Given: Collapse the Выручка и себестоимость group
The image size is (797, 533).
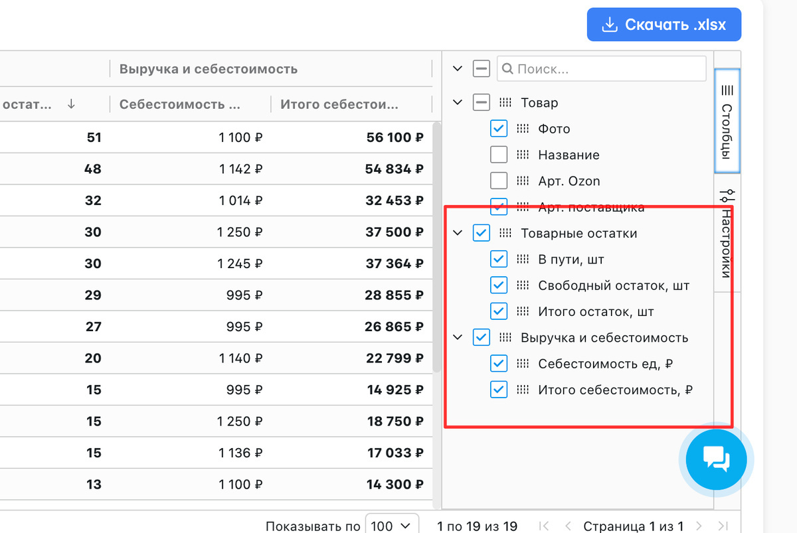Looking at the screenshot, I should (457, 338).
